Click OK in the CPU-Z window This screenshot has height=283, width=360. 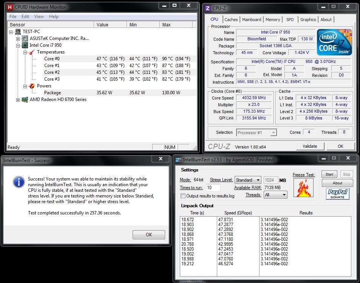(340, 146)
